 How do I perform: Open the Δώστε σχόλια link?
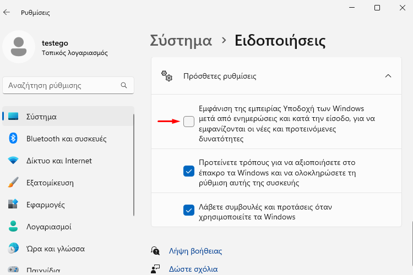193,269
